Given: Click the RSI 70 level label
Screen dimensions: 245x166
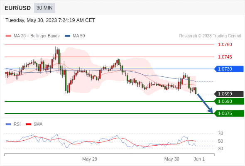Looking at the screenshot, I should (x=220, y=133).
